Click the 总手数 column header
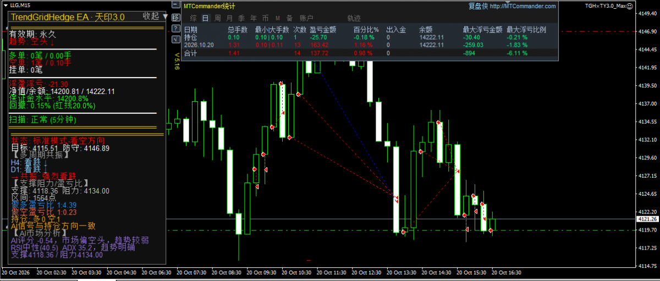Screen dimensions: 660x281 [x=237, y=29]
